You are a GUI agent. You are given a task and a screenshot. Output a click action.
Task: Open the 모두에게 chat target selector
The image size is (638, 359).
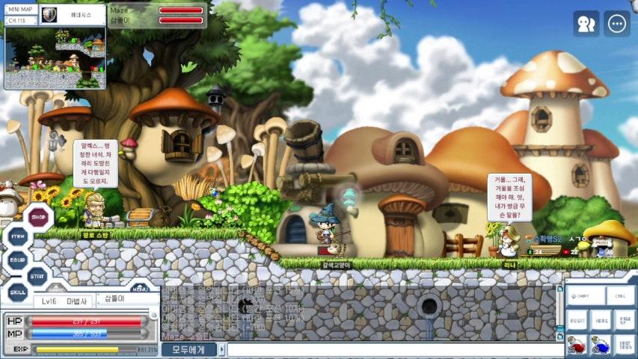pos(188,349)
